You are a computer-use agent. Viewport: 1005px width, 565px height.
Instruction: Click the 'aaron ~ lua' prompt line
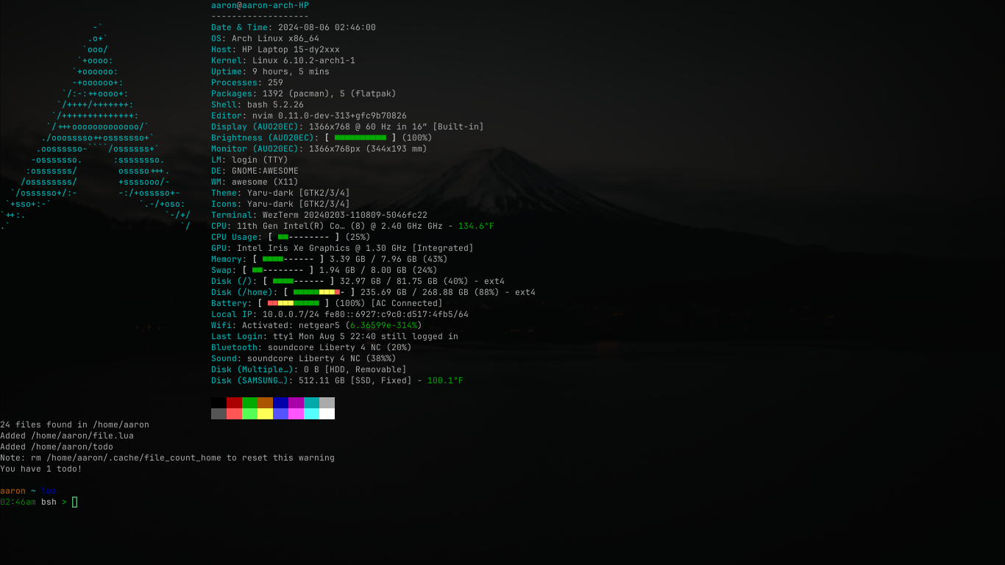(x=28, y=491)
